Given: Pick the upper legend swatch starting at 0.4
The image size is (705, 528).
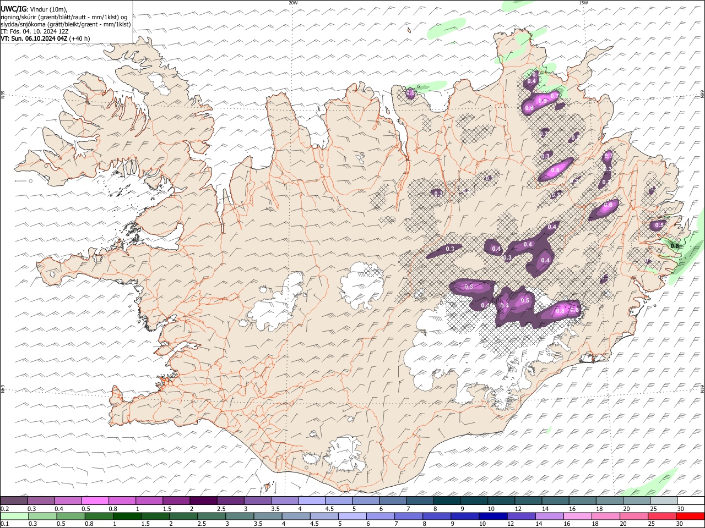Looking at the screenshot, I should tap(68, 501).
